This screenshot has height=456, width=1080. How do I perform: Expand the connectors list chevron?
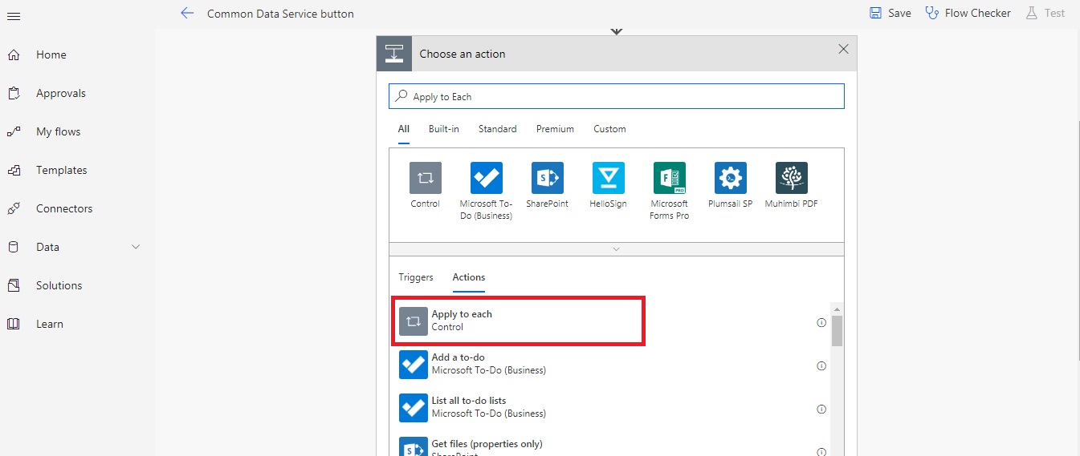617,249
